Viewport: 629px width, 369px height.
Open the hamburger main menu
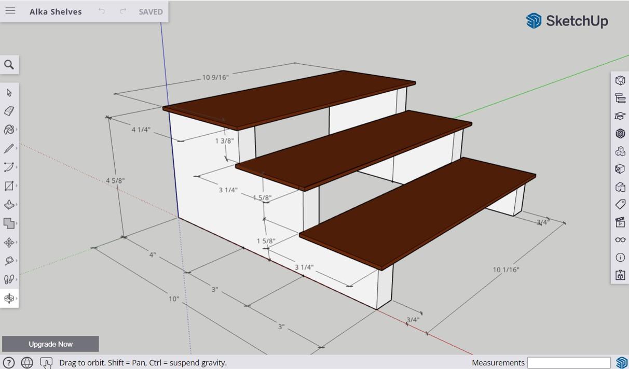(10, 10)
